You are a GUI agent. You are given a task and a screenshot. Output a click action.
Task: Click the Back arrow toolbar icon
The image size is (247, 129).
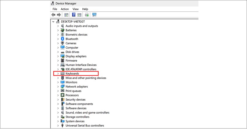tap(53, 15)
